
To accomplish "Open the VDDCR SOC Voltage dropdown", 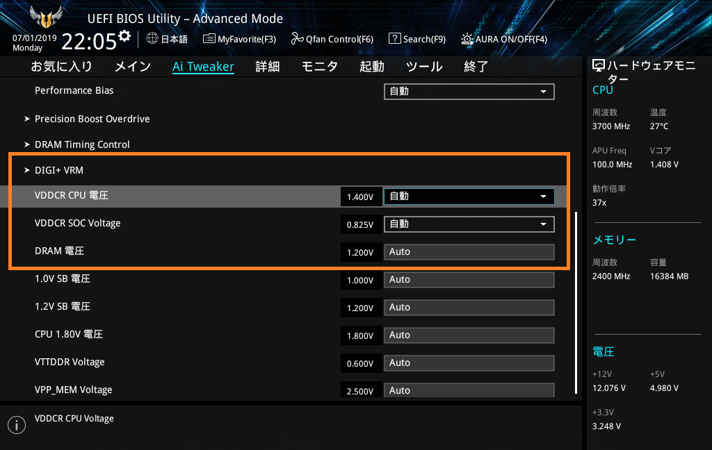I will click(469, 224).
